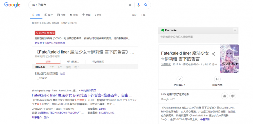The height and width of the screenshot is (124, 253).
Task: Choose the 上午 time filter
Action: tap(52, 67)
